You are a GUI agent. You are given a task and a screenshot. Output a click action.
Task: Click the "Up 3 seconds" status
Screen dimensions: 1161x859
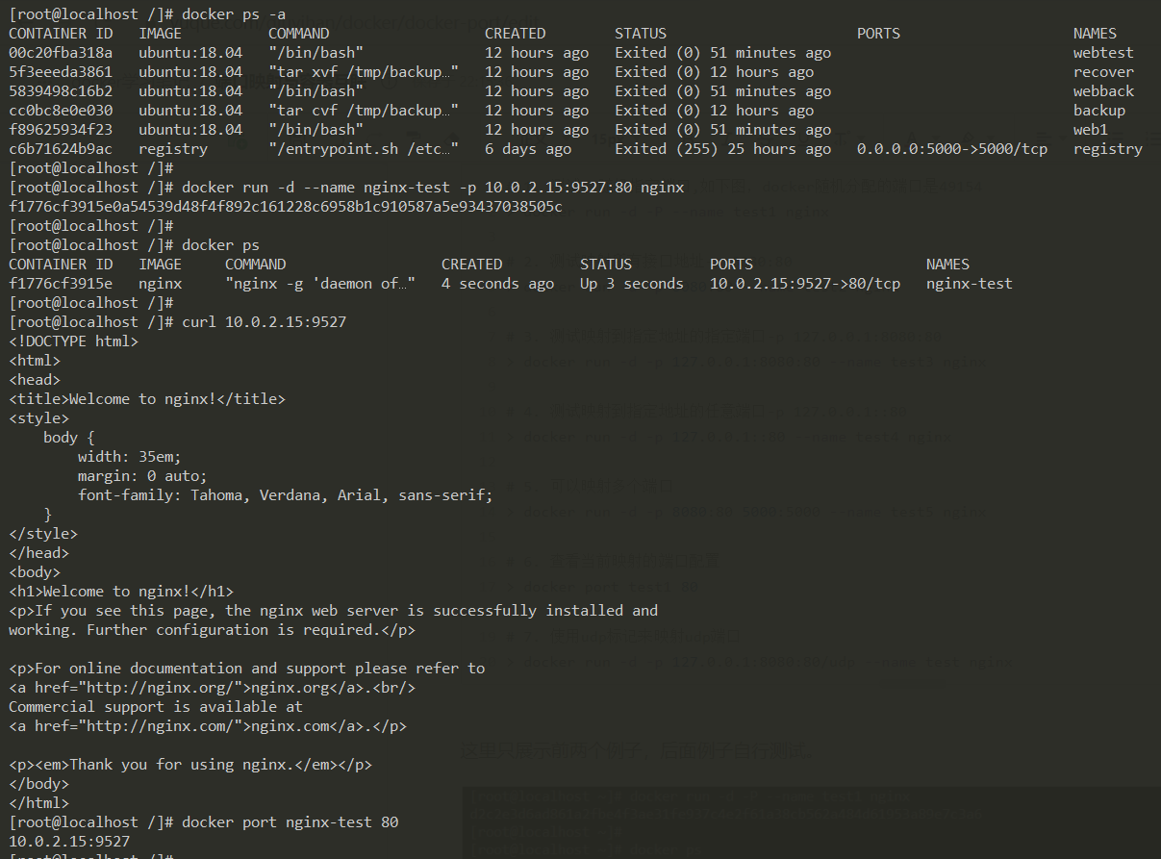click(x=632, y=284)
